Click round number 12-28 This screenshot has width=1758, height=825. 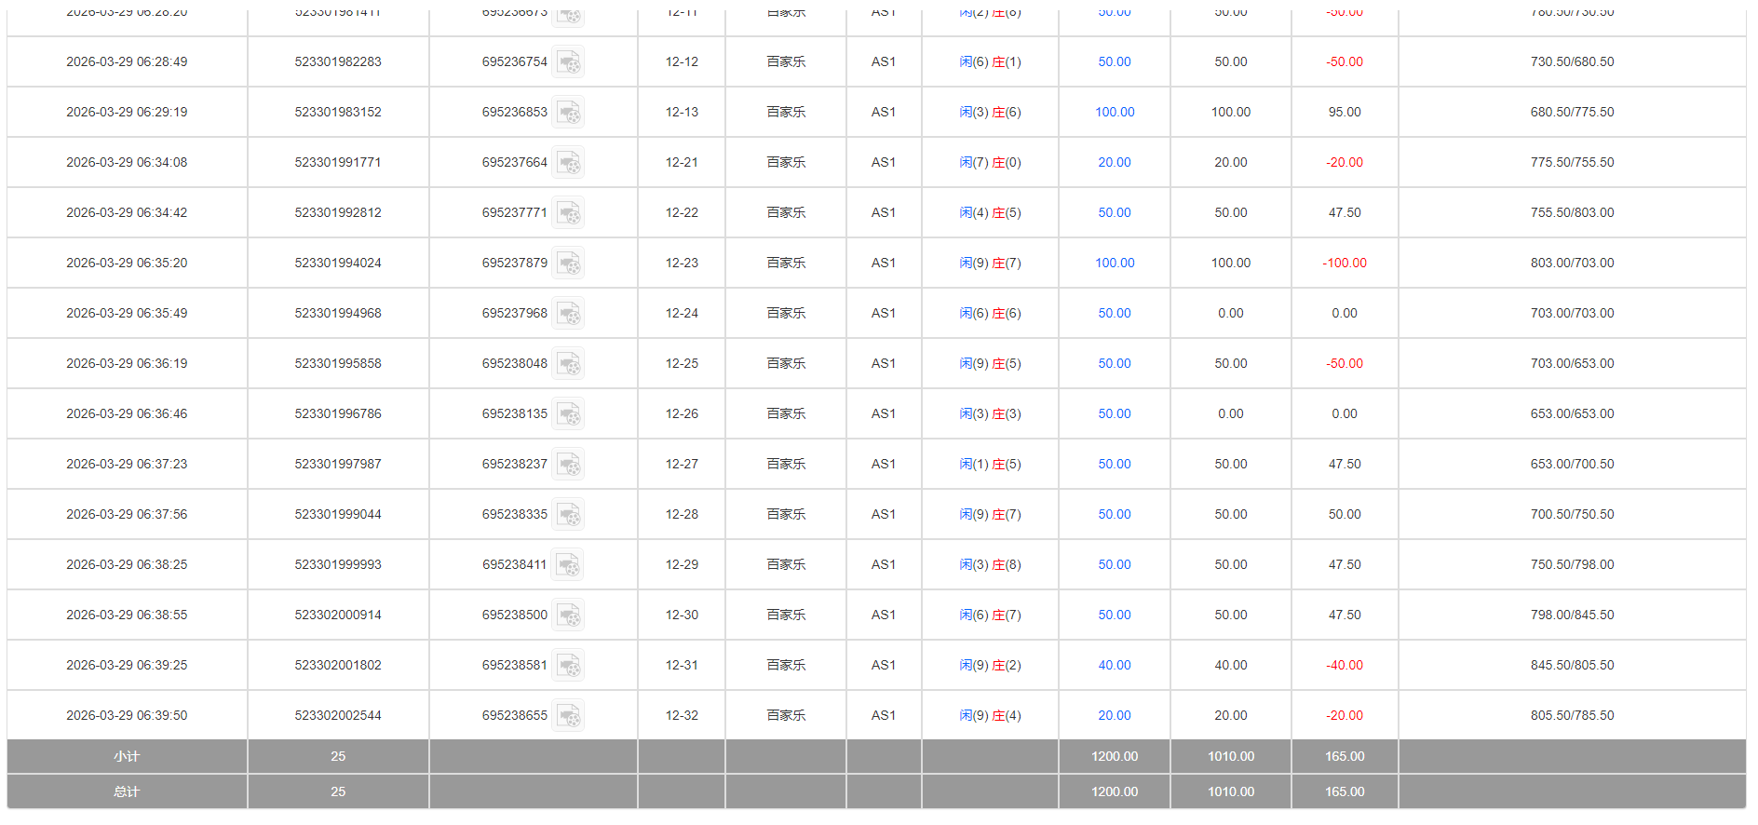(682, 514)
